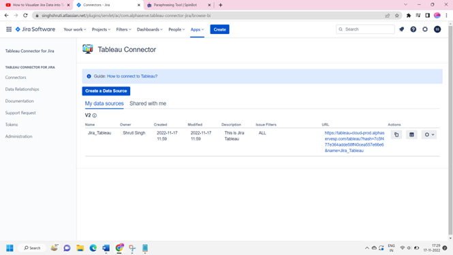Open Connectors in the sidebar
The image size is (453, 255).
(x=16, y=78)
